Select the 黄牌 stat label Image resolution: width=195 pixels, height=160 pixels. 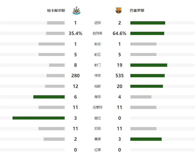pyautogui.click(x=97, y=139)
